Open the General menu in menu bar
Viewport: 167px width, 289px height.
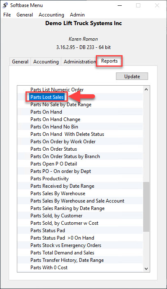(25, 15)
